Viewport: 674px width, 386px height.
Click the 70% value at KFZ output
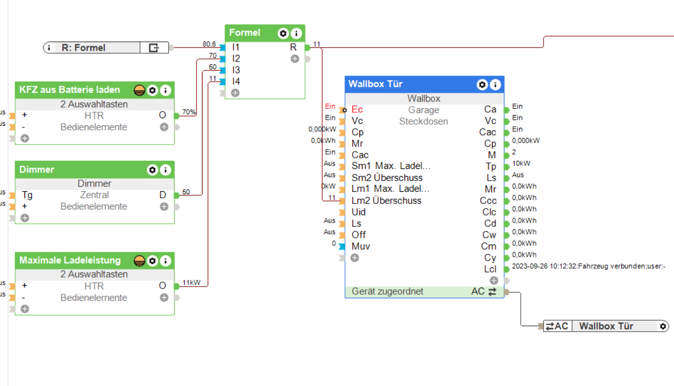click(x=189, y=112)
